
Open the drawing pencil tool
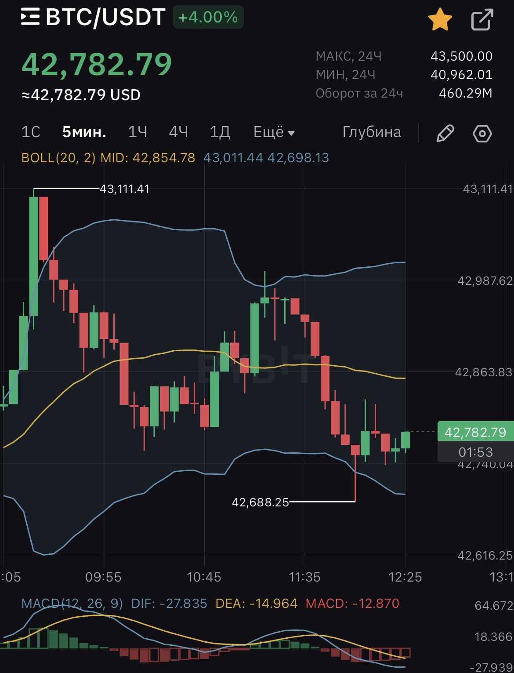click(x=445, y=133)
